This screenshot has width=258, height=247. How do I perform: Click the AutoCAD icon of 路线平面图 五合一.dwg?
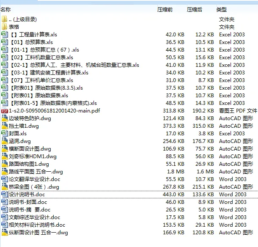tap(5, 171)
